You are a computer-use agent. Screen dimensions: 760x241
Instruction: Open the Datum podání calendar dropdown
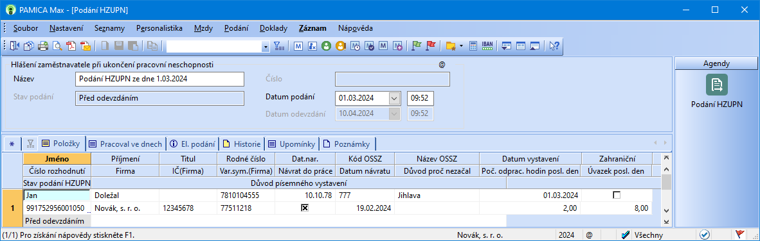point(395,99)
